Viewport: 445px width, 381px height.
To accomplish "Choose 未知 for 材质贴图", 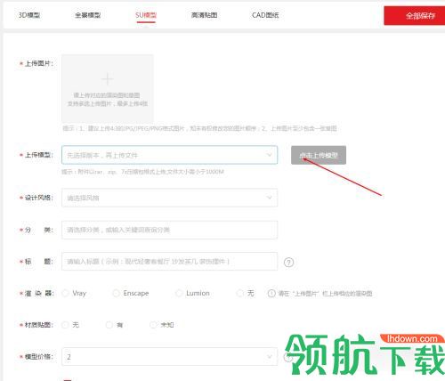I will pos(153,325).
